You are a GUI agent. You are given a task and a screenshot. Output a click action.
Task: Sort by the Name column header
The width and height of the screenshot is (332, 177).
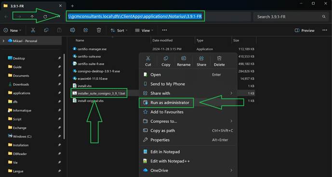(x=80, y=41)
